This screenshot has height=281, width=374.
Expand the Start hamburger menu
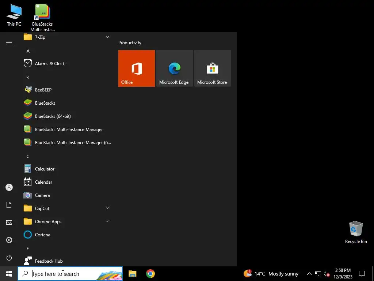pos(9,43)
